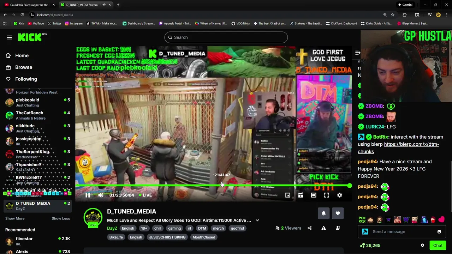
Task: Click the progress bar end handle
Action: pos(349,186)
